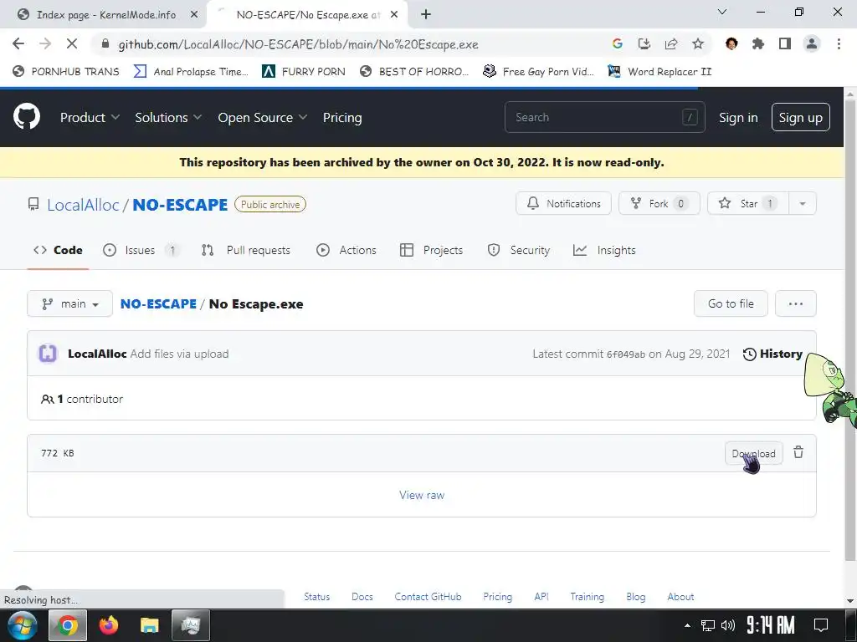Open the Chrome profile avatar icon
The image size is (857, 642).
point(812,43)
